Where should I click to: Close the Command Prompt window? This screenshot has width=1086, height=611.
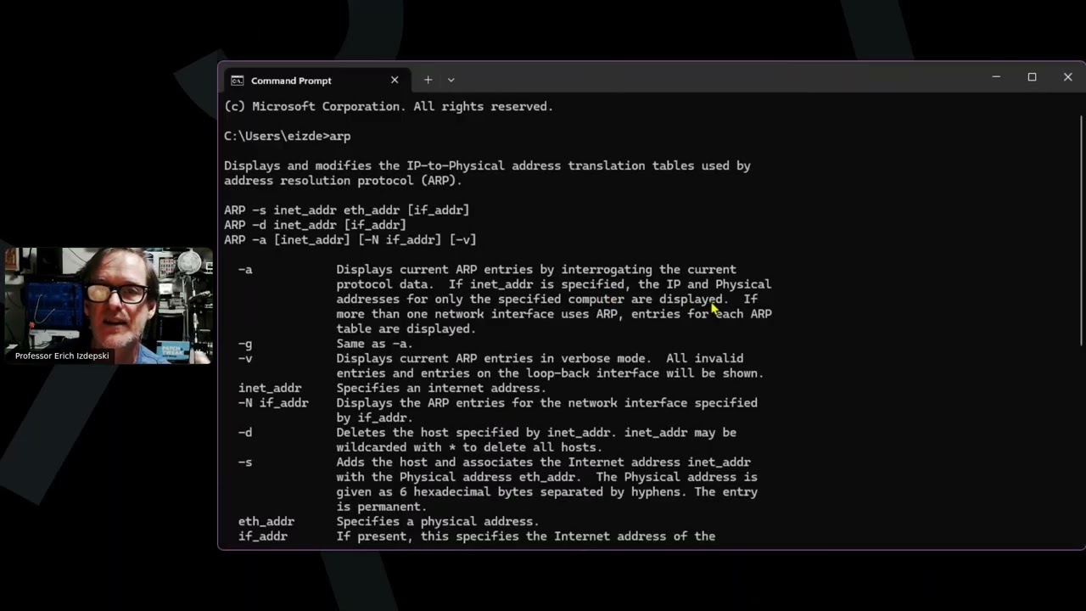point(1067,77)
